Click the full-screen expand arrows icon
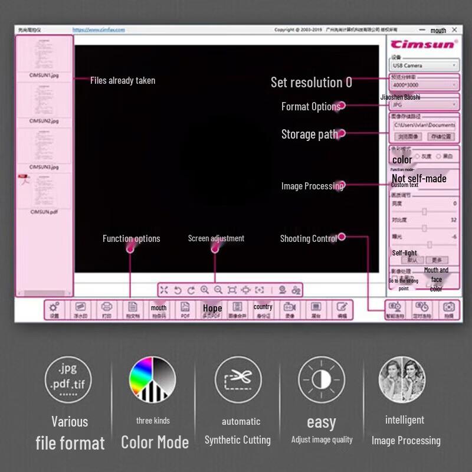This screenshot has width=472, height=472. pos(164,290)
